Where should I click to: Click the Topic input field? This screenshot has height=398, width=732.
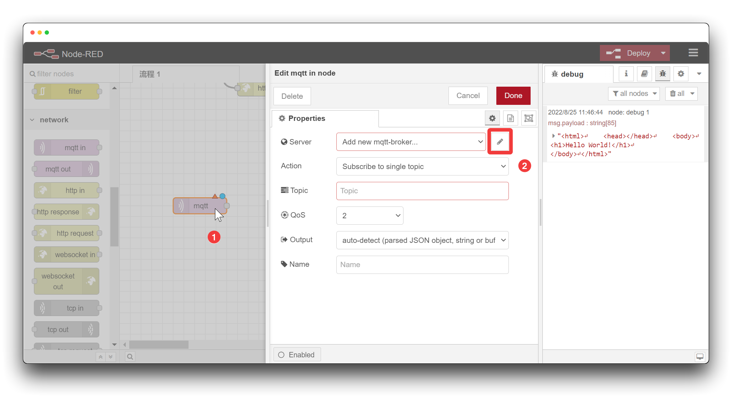[x=422, y=191]
